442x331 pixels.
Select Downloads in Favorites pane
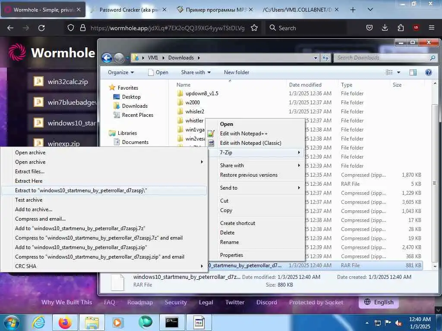[x=130, y=106]
